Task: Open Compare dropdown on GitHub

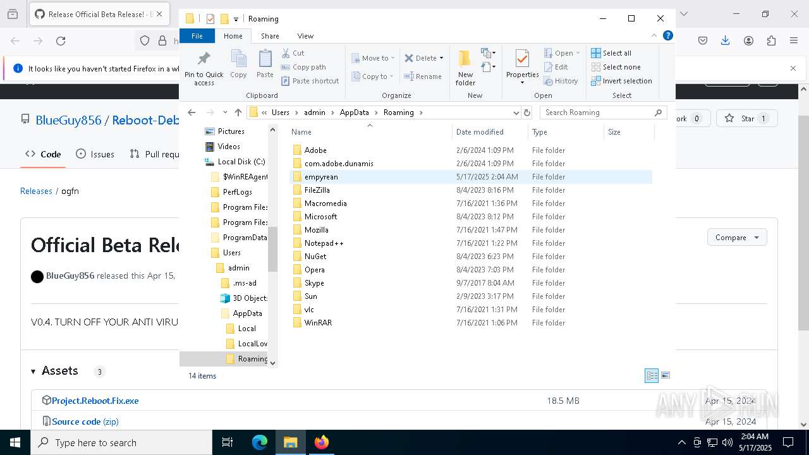Action: click(737, 238)
